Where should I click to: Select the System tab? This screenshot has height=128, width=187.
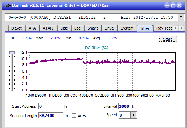(x=127, y=28)
